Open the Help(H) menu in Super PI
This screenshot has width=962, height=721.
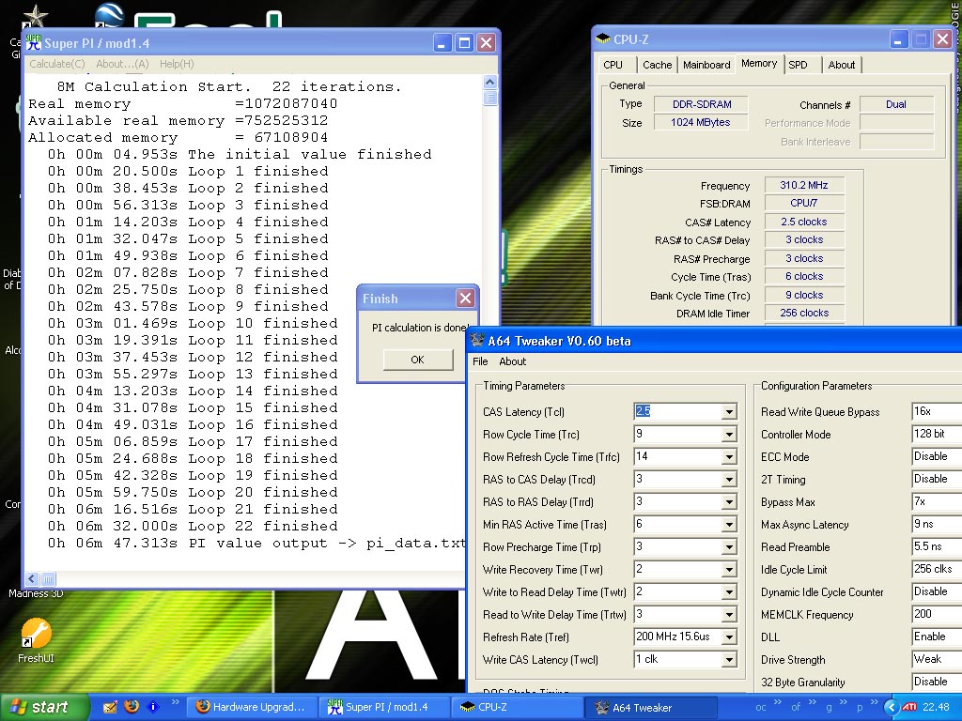[177, 64]
